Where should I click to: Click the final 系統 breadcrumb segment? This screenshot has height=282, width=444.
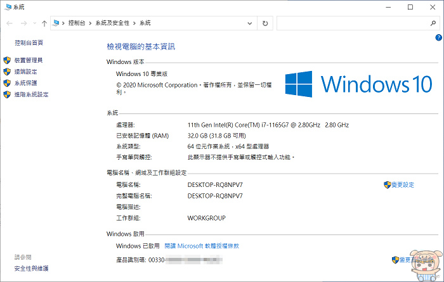pyautogui.click(x=145, y=23)
